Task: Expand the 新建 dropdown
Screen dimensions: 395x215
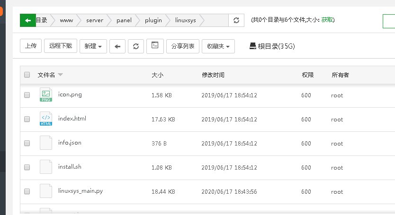Action: (93, 46)
